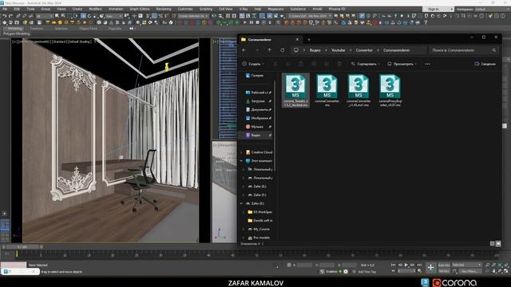This screenshot has height=287, width=511.
Task: Switch to the Object Paint ribbon tab
Action: [88, 29]
